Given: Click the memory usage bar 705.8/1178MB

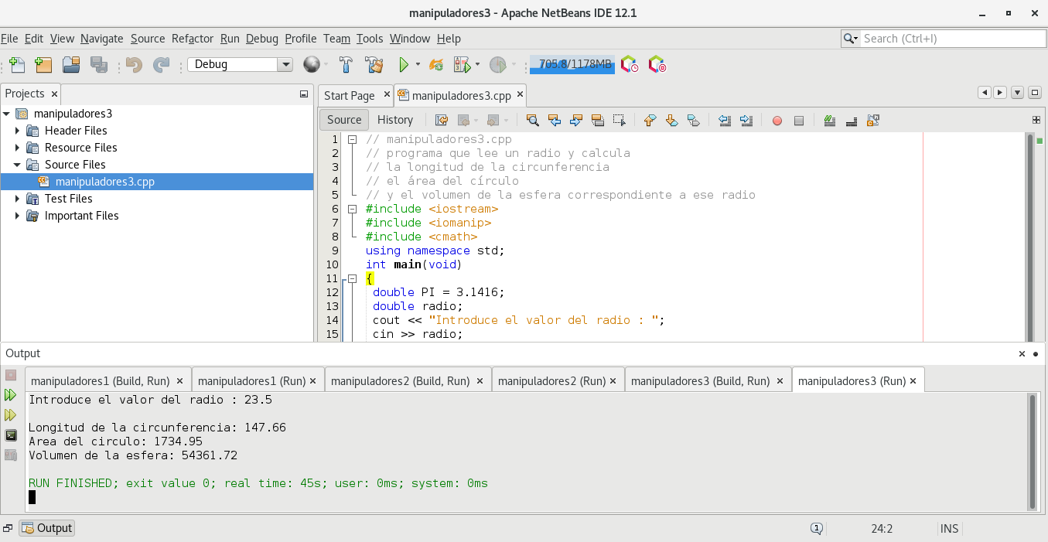Looking at the screenshot, I should pyautogui.click(x=572, y=65).
